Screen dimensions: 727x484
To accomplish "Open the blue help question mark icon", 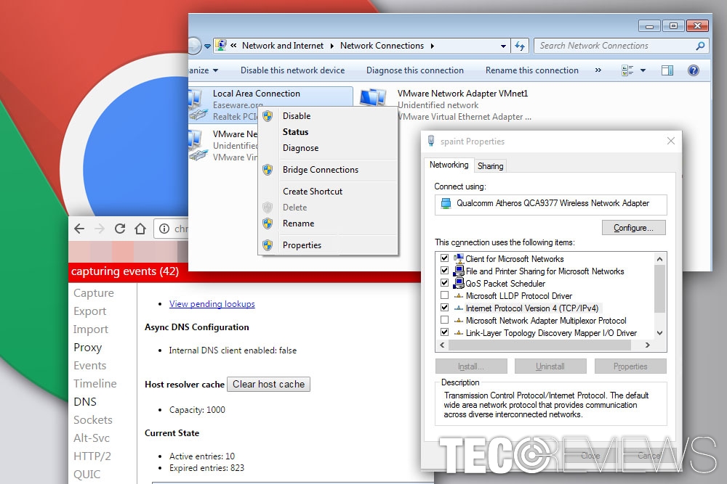I will click(693, 70).
